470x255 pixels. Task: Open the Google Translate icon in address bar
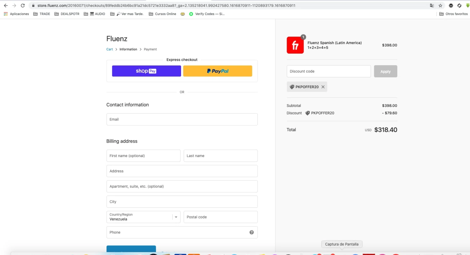coord(432,6)
